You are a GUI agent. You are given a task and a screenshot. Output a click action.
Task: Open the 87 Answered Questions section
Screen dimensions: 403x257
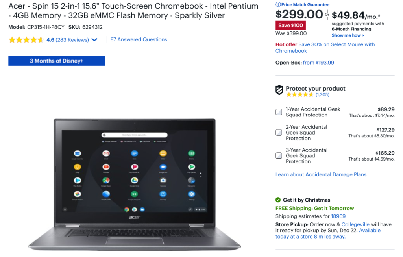click(139, 40)
